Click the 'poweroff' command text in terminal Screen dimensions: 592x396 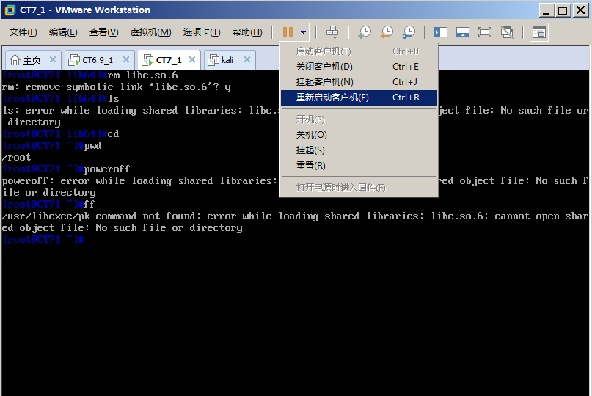tap(107, 169)
